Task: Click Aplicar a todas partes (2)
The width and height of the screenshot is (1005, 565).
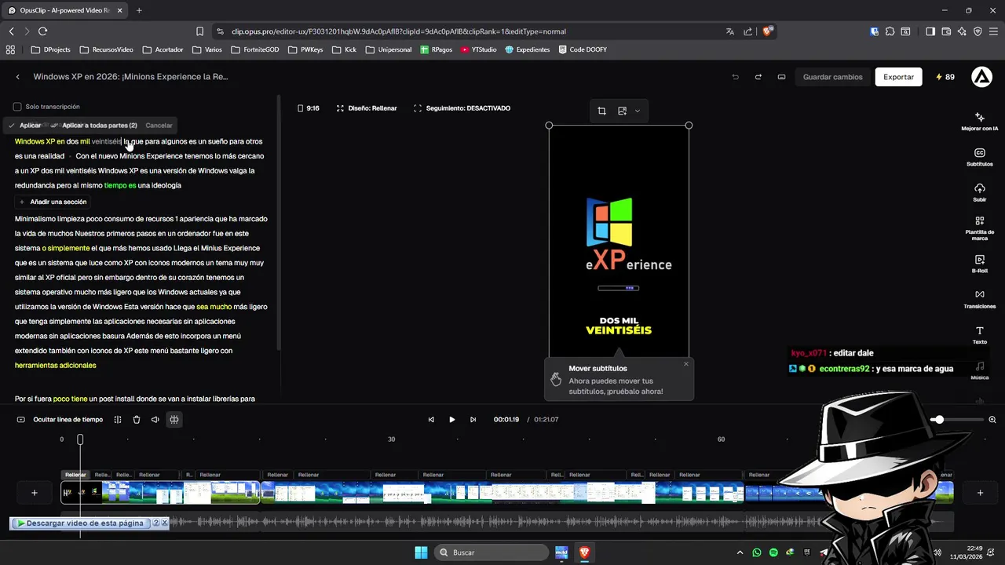Action: 94,126
